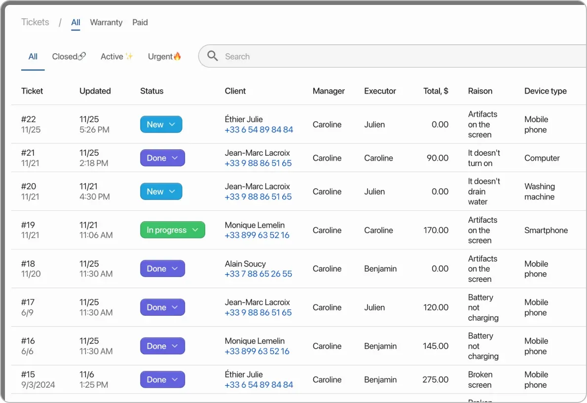
Task: Click the search magnifier icon
Action: tap(212, 56)
